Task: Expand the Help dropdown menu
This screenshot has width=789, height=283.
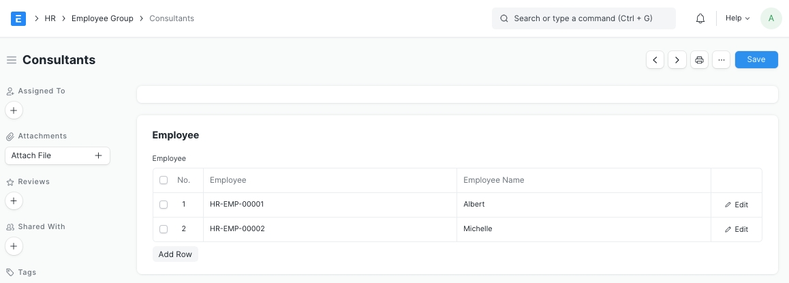Action: [x=737, y=18]
